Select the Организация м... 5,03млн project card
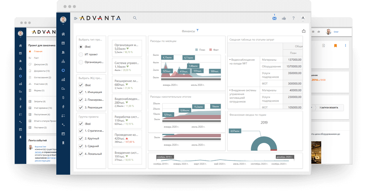Screen dimensions: 366x192 pyautogui.click(x=127, y=48)
